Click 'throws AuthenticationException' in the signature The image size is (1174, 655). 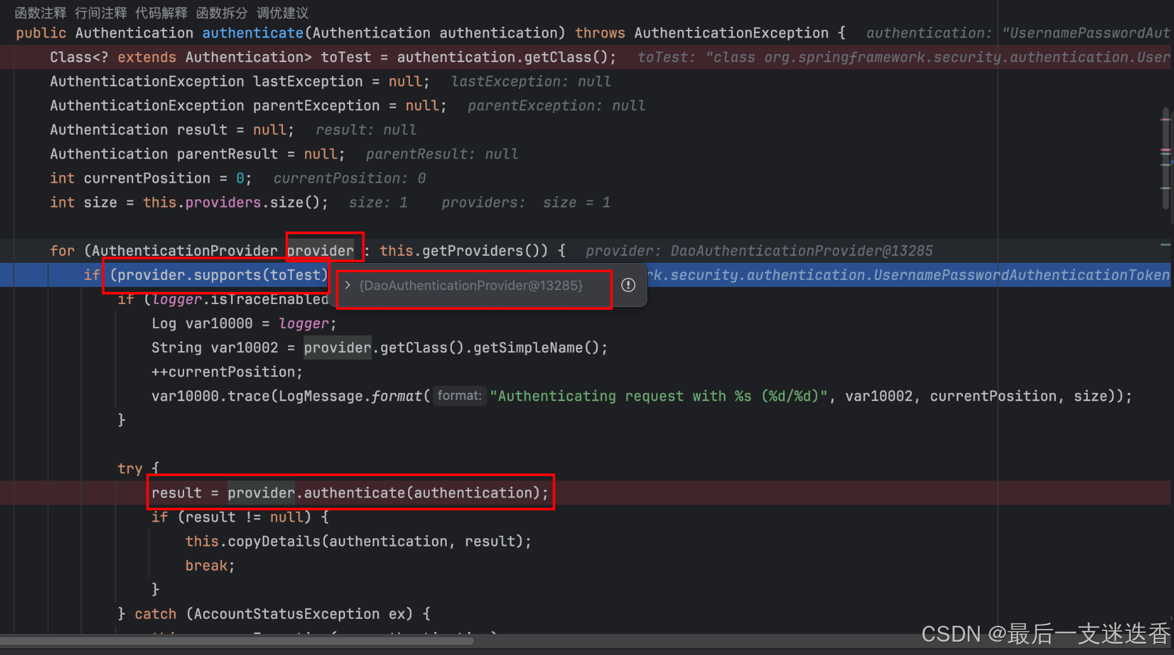click(x=702, y=33)
